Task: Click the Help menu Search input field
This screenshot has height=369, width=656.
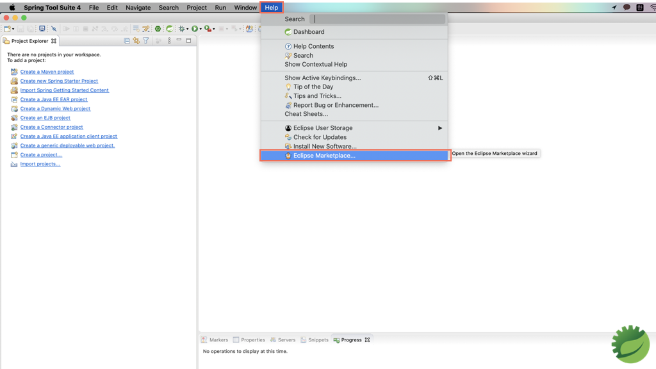Action: (377, 19)
